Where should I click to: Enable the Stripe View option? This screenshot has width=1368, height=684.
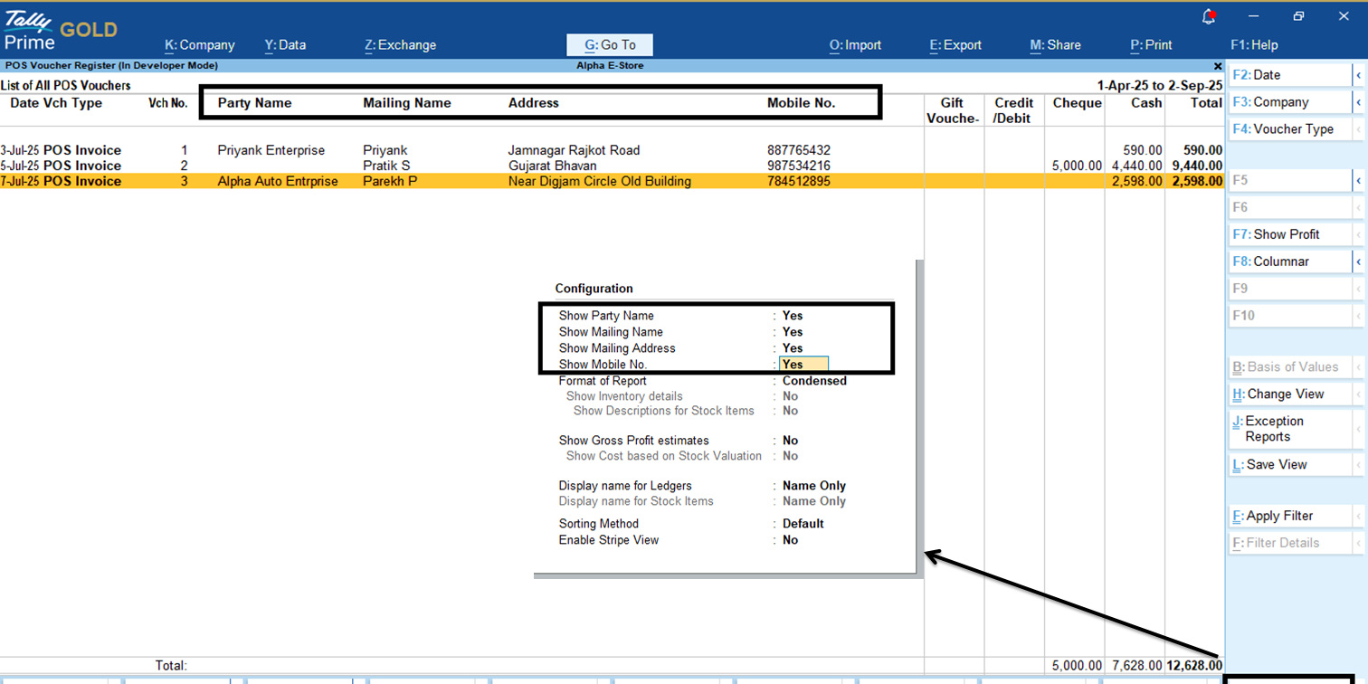point(791,539)
